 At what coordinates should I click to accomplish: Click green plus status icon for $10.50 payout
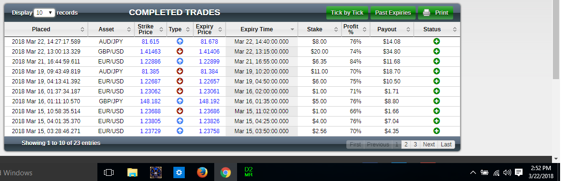click(x=437, y=81)
